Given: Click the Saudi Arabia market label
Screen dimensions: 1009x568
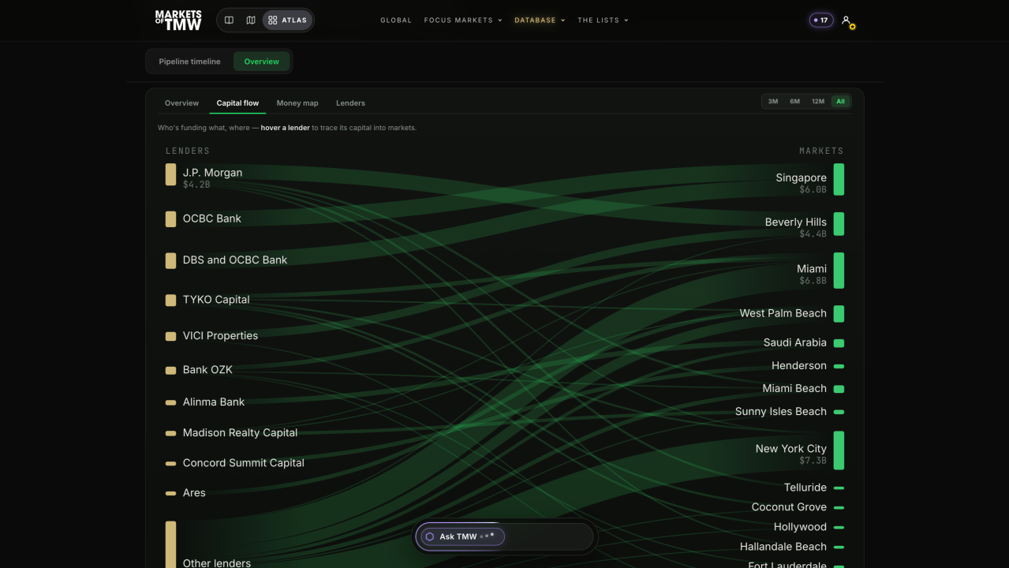Looking at the screenshot, I should tap(794, 342).
